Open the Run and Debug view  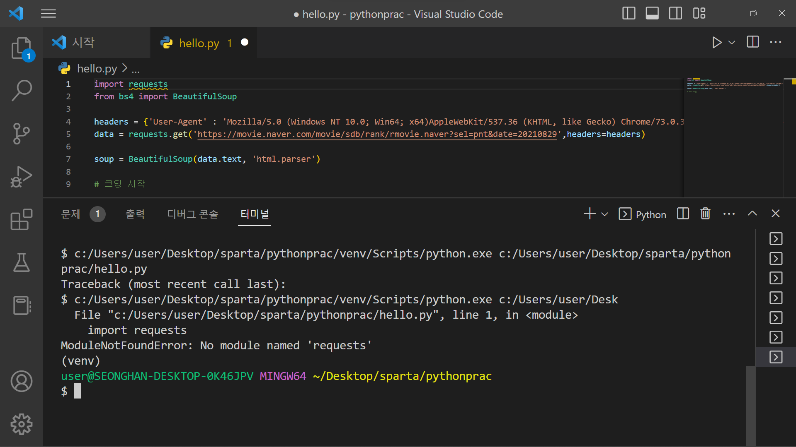point(22,177)
